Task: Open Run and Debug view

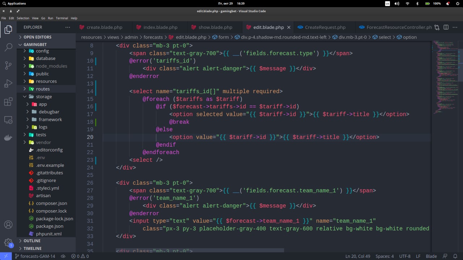Action: (x=8, y=84)
